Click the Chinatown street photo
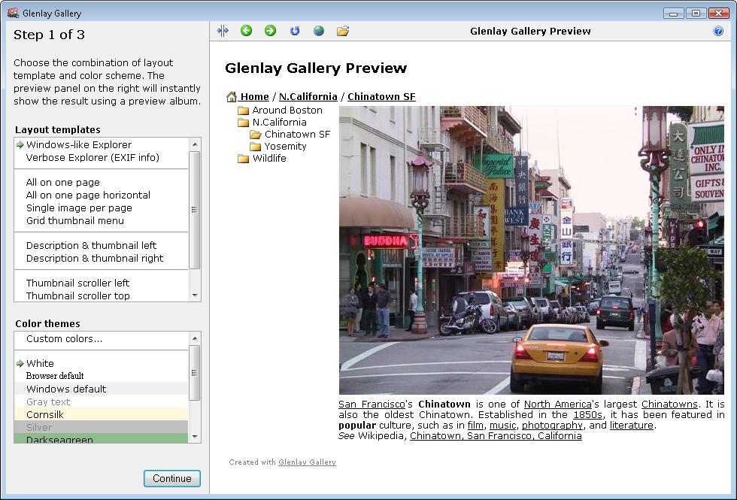The height and width of the screenshot is (500, 737). pyautogui.click(x=531, y=250)
